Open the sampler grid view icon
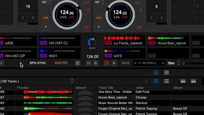 78,63
